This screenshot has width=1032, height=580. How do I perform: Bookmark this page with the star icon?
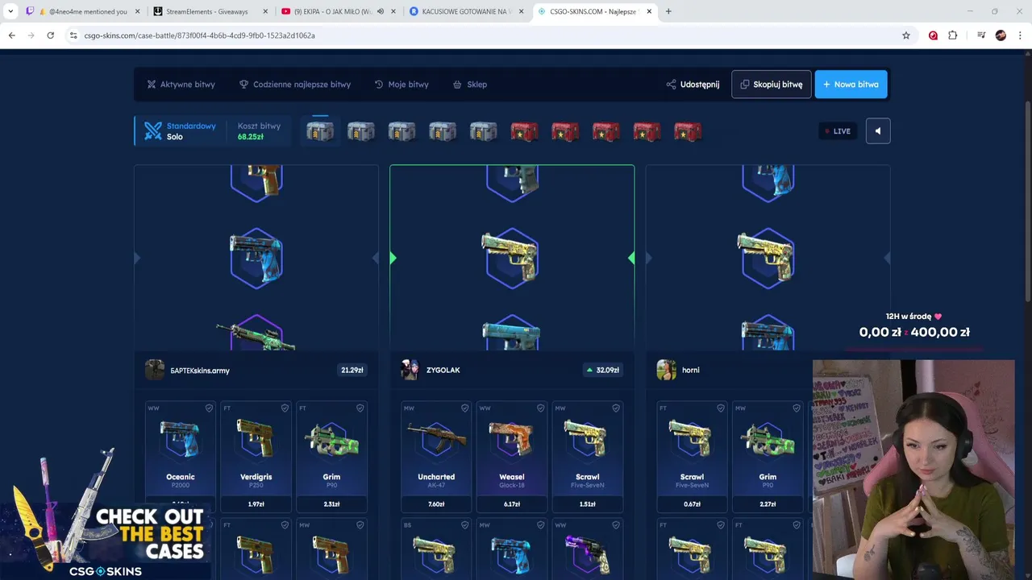coord(906,35)
